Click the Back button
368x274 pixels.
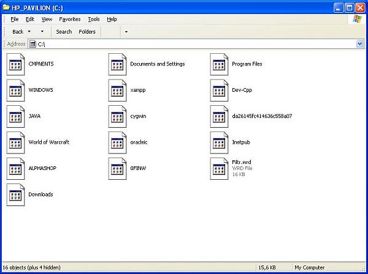pyautogui.click(x=18, y=32)
